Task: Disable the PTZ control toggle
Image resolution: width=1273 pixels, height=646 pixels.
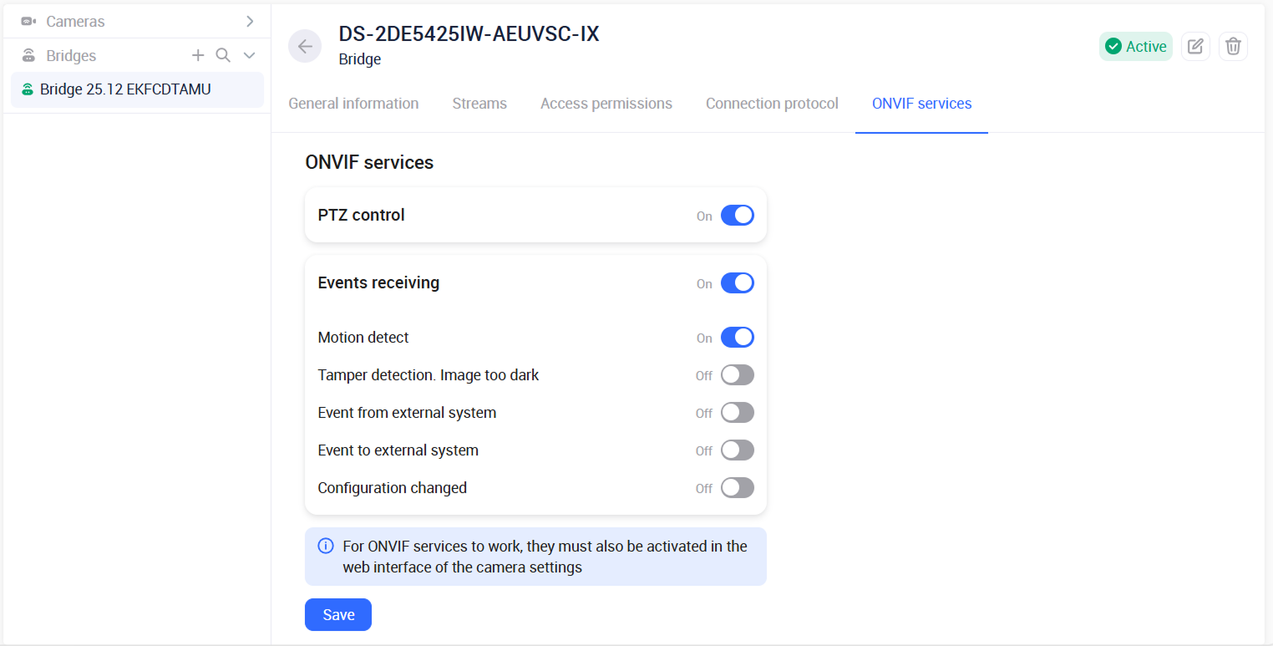Action: click(737, 216)
